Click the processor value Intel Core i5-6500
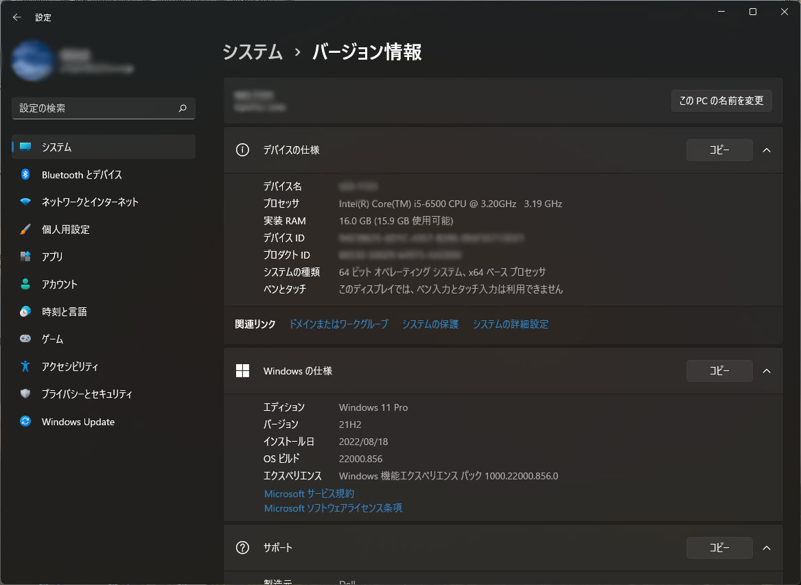Image resolution: width=801 pixels, height=585 pixels. pyautogui.click(x=450, y=204)
